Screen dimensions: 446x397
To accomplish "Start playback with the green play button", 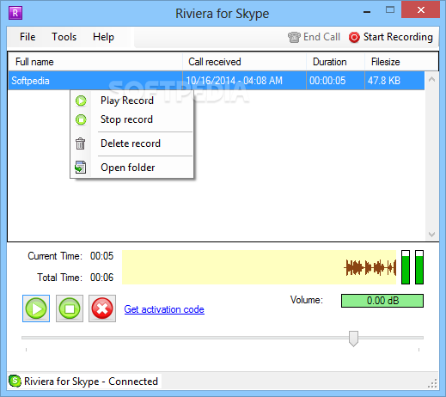I will coord(36,308).
